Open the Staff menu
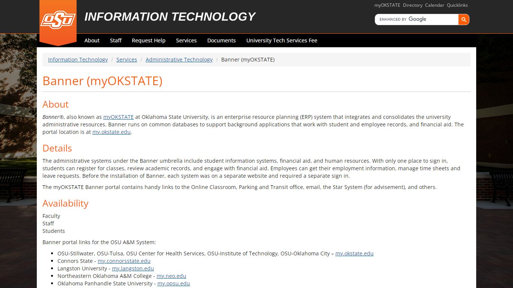The image size is (513, 288). coord(116,40)
